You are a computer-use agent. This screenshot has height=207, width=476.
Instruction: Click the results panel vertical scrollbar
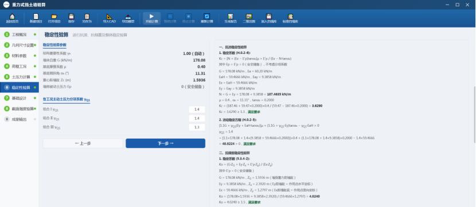tap(474, 115)
